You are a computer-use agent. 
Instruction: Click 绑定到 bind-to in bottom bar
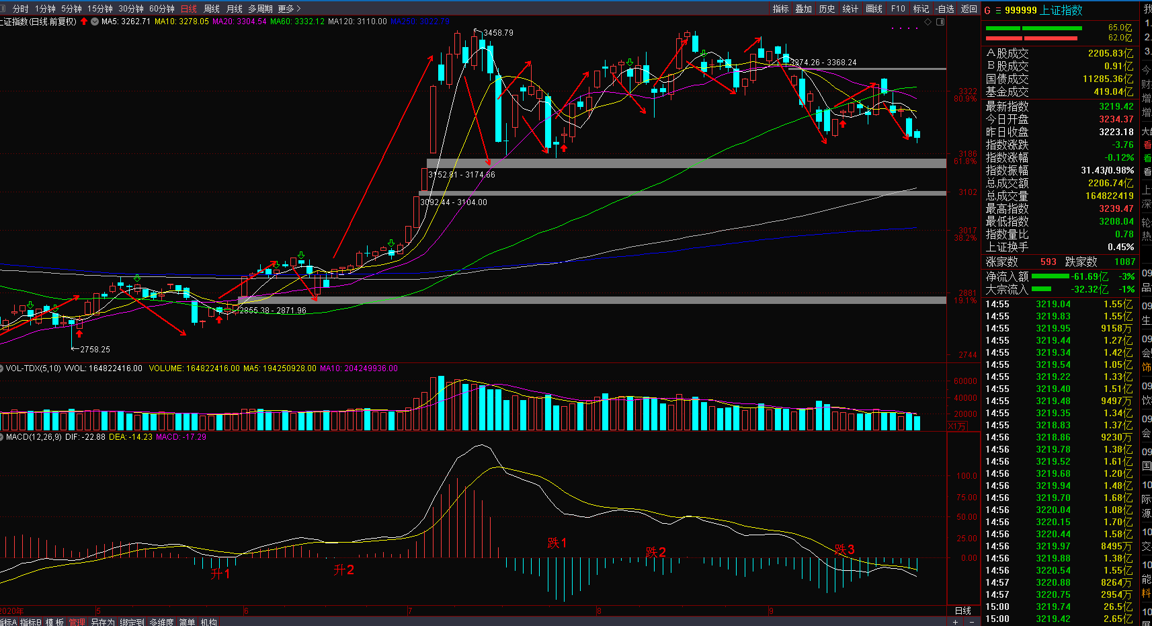(132, 622)
